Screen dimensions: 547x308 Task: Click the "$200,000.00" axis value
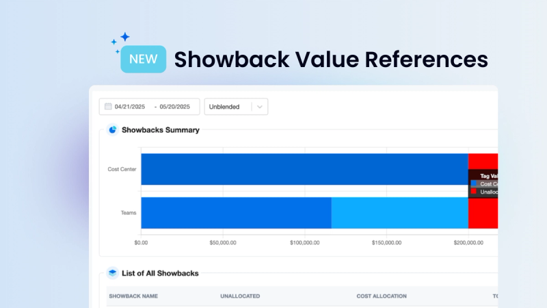[x=468, y=243]
